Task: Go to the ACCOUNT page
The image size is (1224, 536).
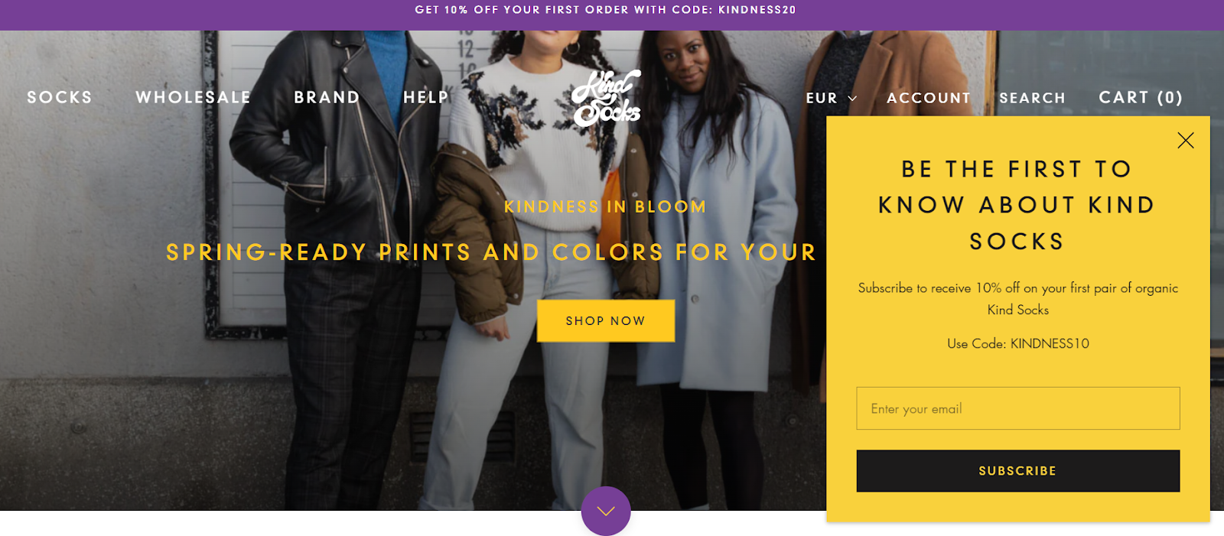Action: [x=929, y=98]
